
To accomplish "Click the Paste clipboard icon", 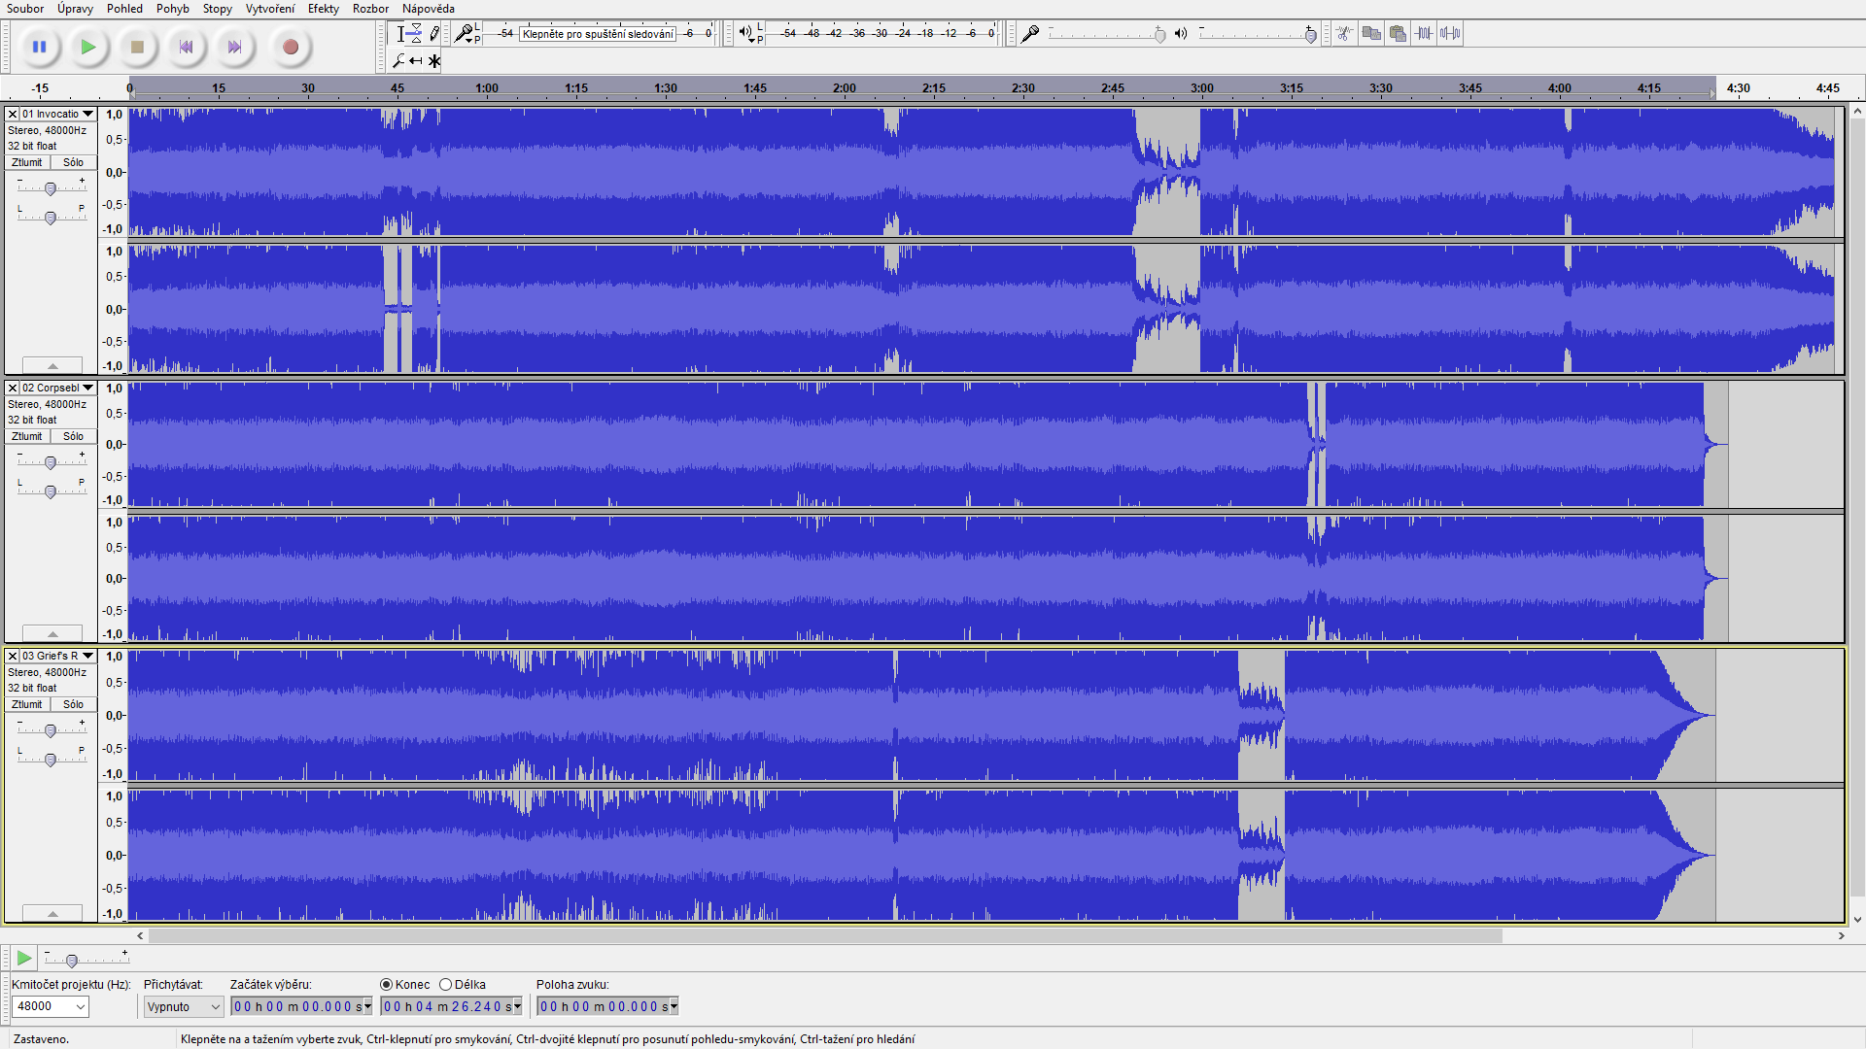I will (x=1398, y=34).
